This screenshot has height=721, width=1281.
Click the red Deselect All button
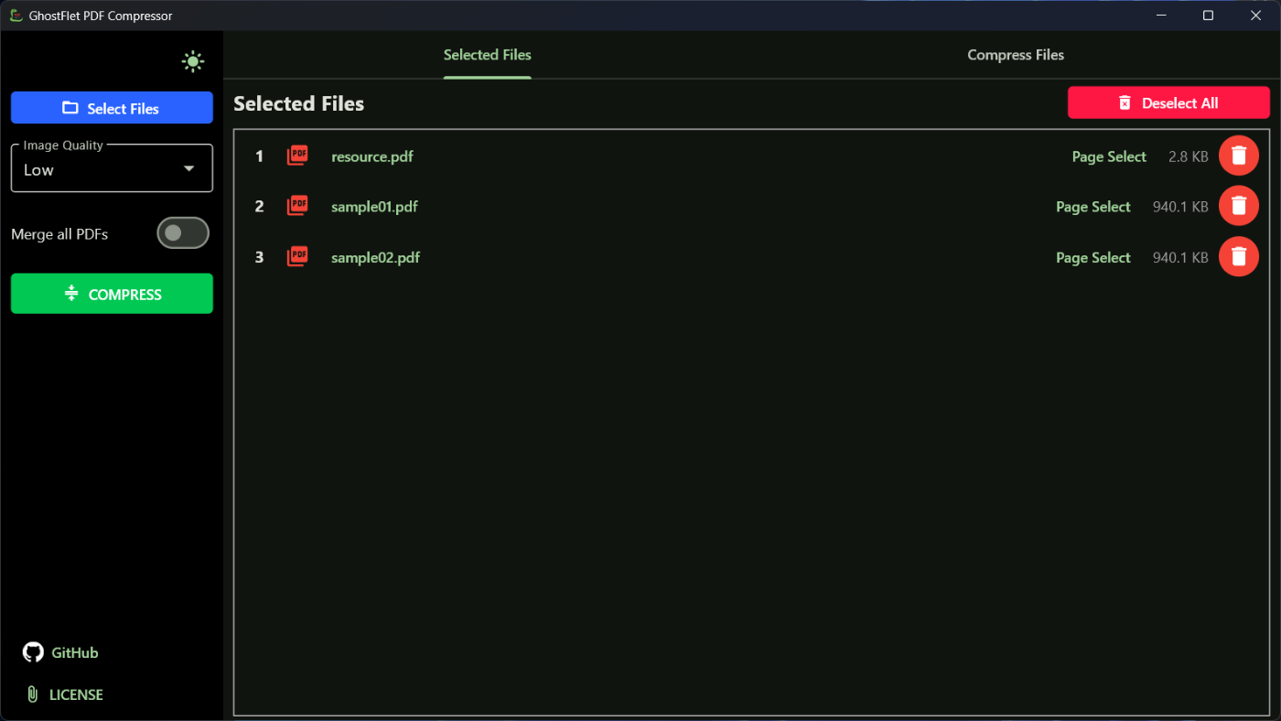tap(1168, 103)
